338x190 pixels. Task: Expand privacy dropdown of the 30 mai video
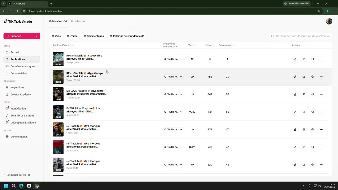173,147
